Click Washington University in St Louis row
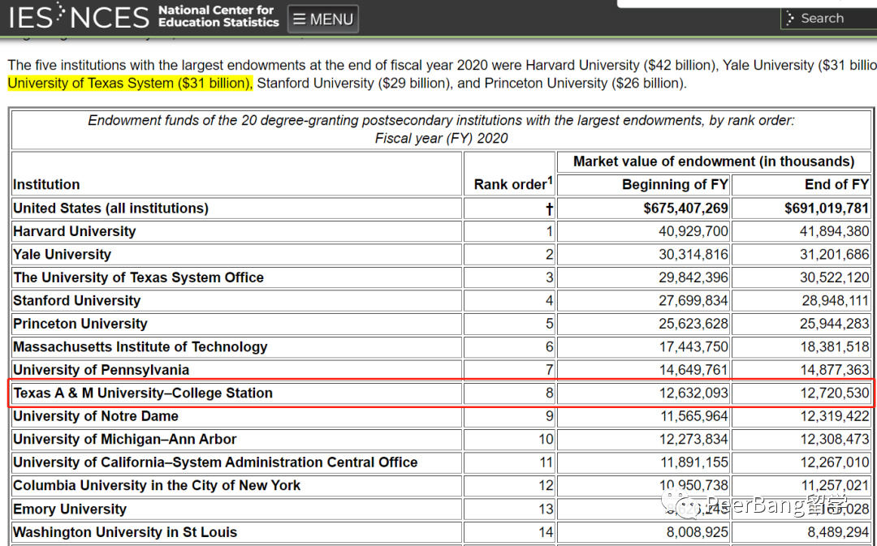The image size is (877, 546). (125, 532)
